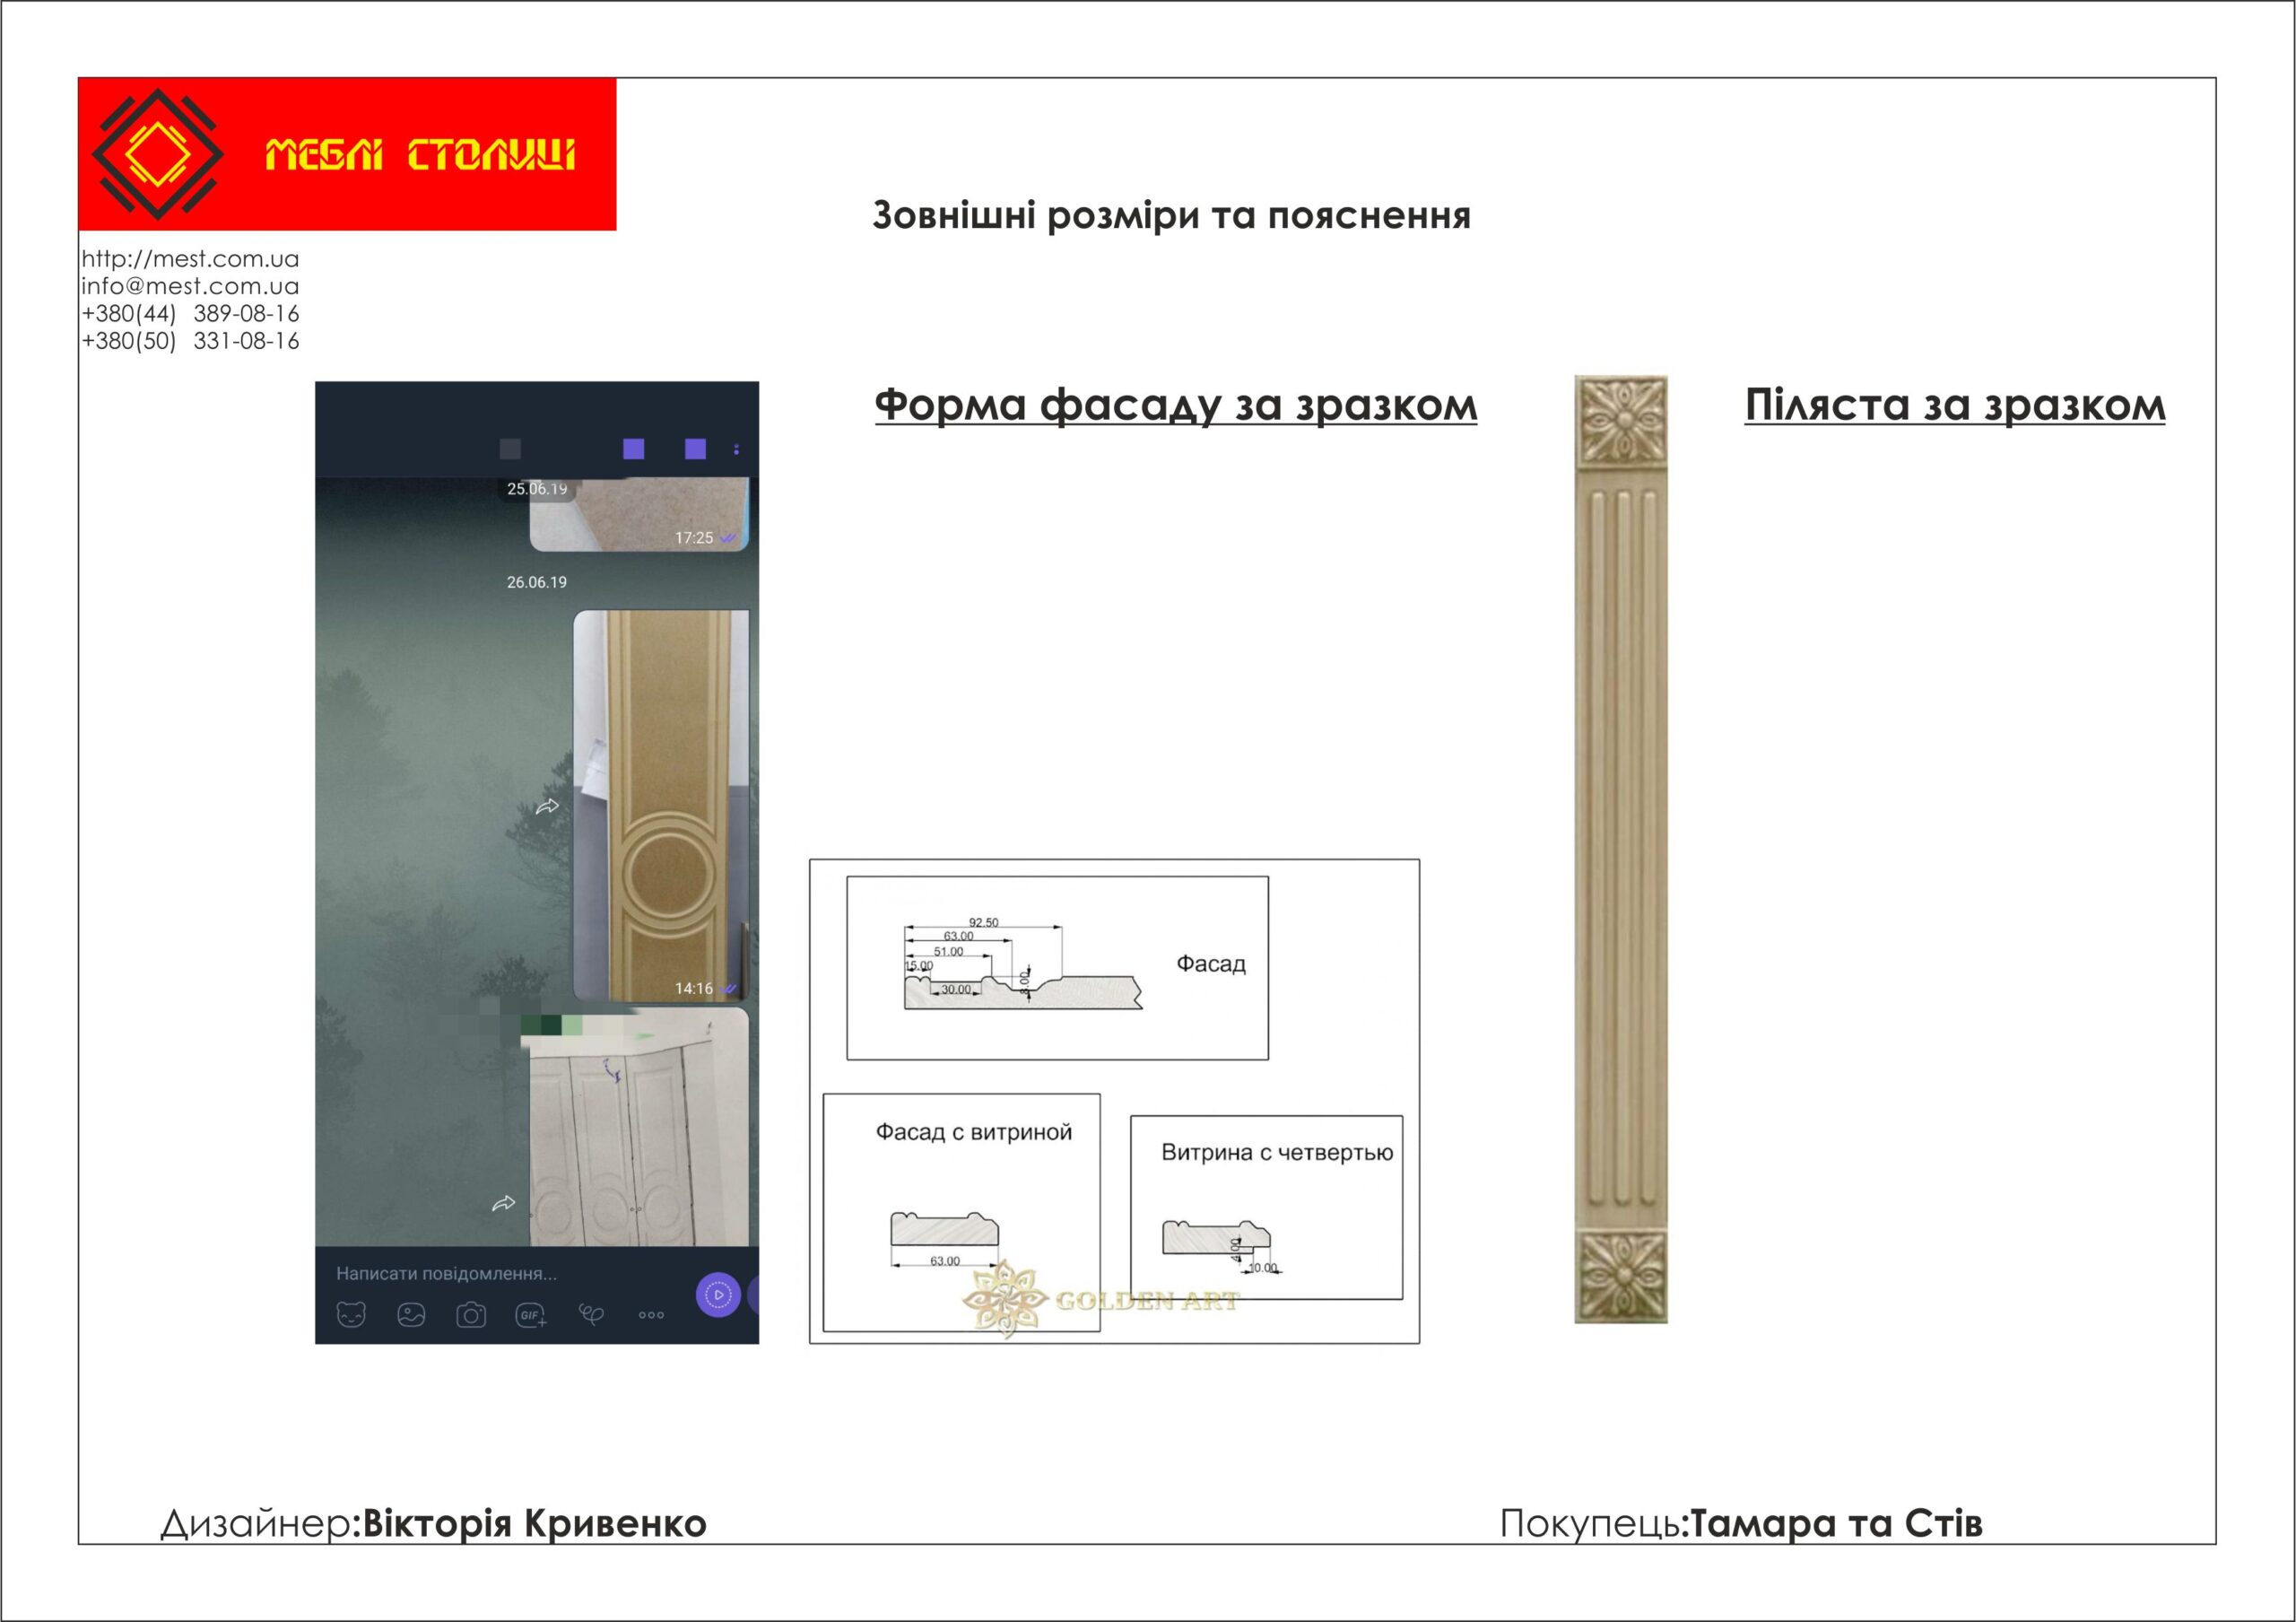Open the sticker bear icon in chat
Viewport: 2296px width, 1622px height.
coord(351,1315)
